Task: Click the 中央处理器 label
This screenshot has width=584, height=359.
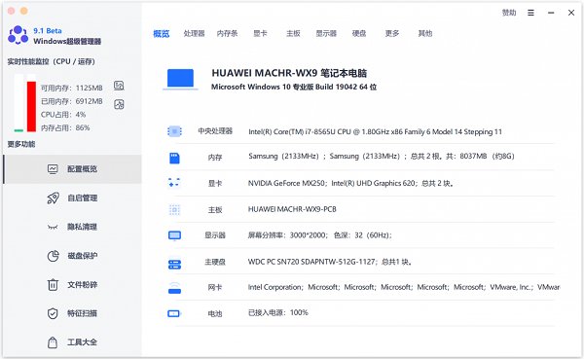Action: pyautogui.click(x=215, y=131)
